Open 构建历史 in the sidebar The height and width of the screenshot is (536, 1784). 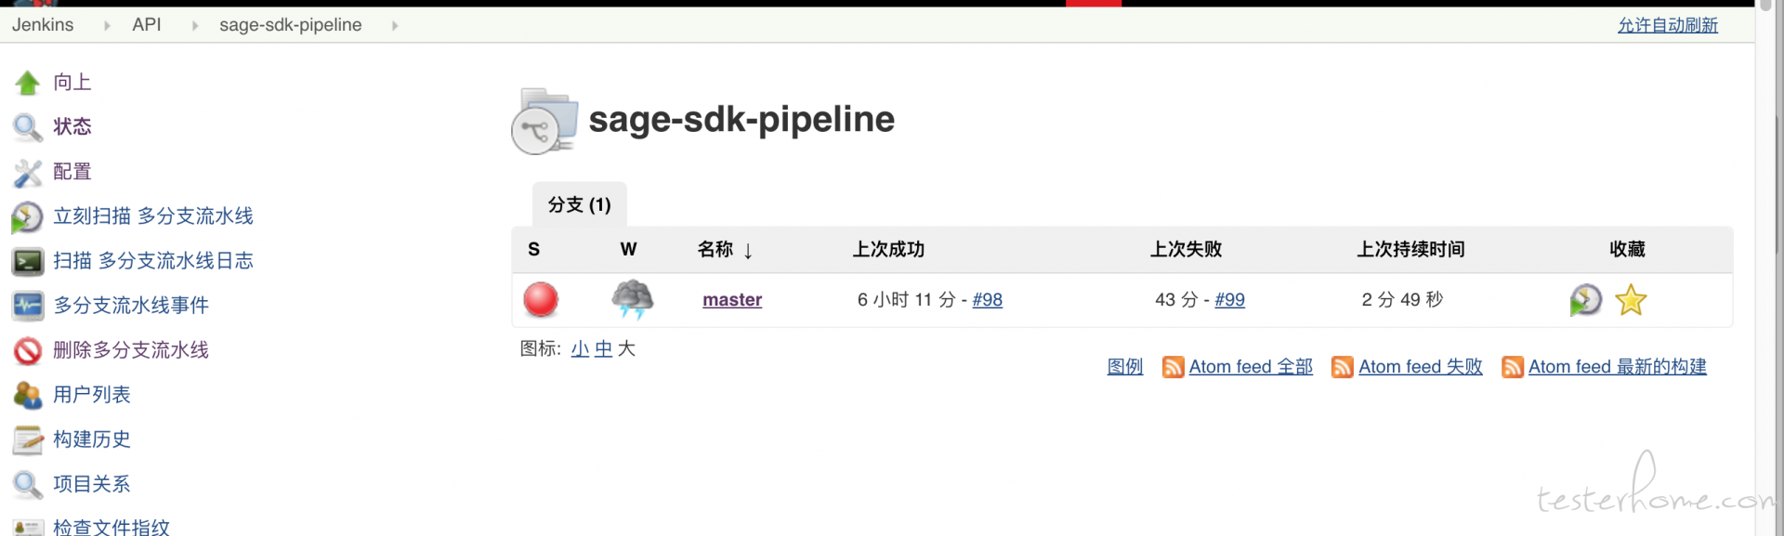click(92, 439)
